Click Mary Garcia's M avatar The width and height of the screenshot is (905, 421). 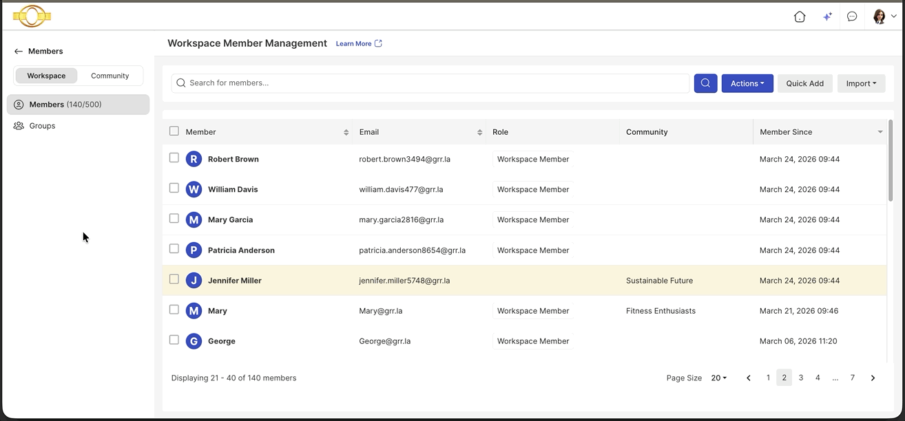pos(194,219)
